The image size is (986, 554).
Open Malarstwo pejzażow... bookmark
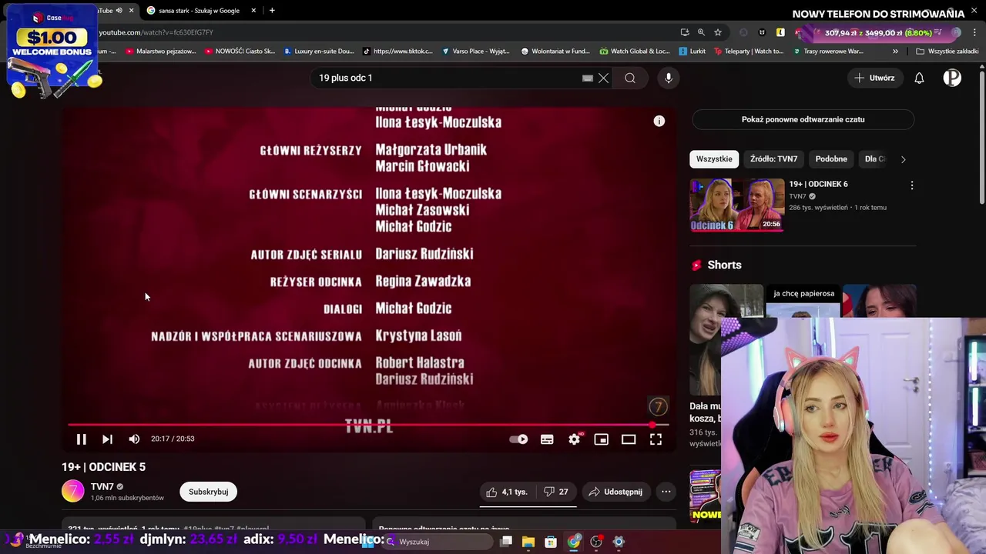pyautogui.click(x=160, y=52)
